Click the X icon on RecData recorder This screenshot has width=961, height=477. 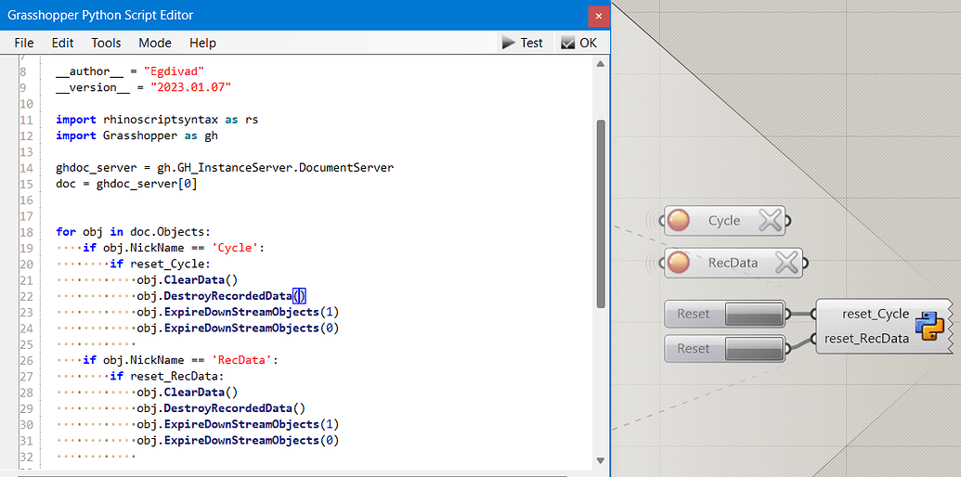[x=787, y=263]
